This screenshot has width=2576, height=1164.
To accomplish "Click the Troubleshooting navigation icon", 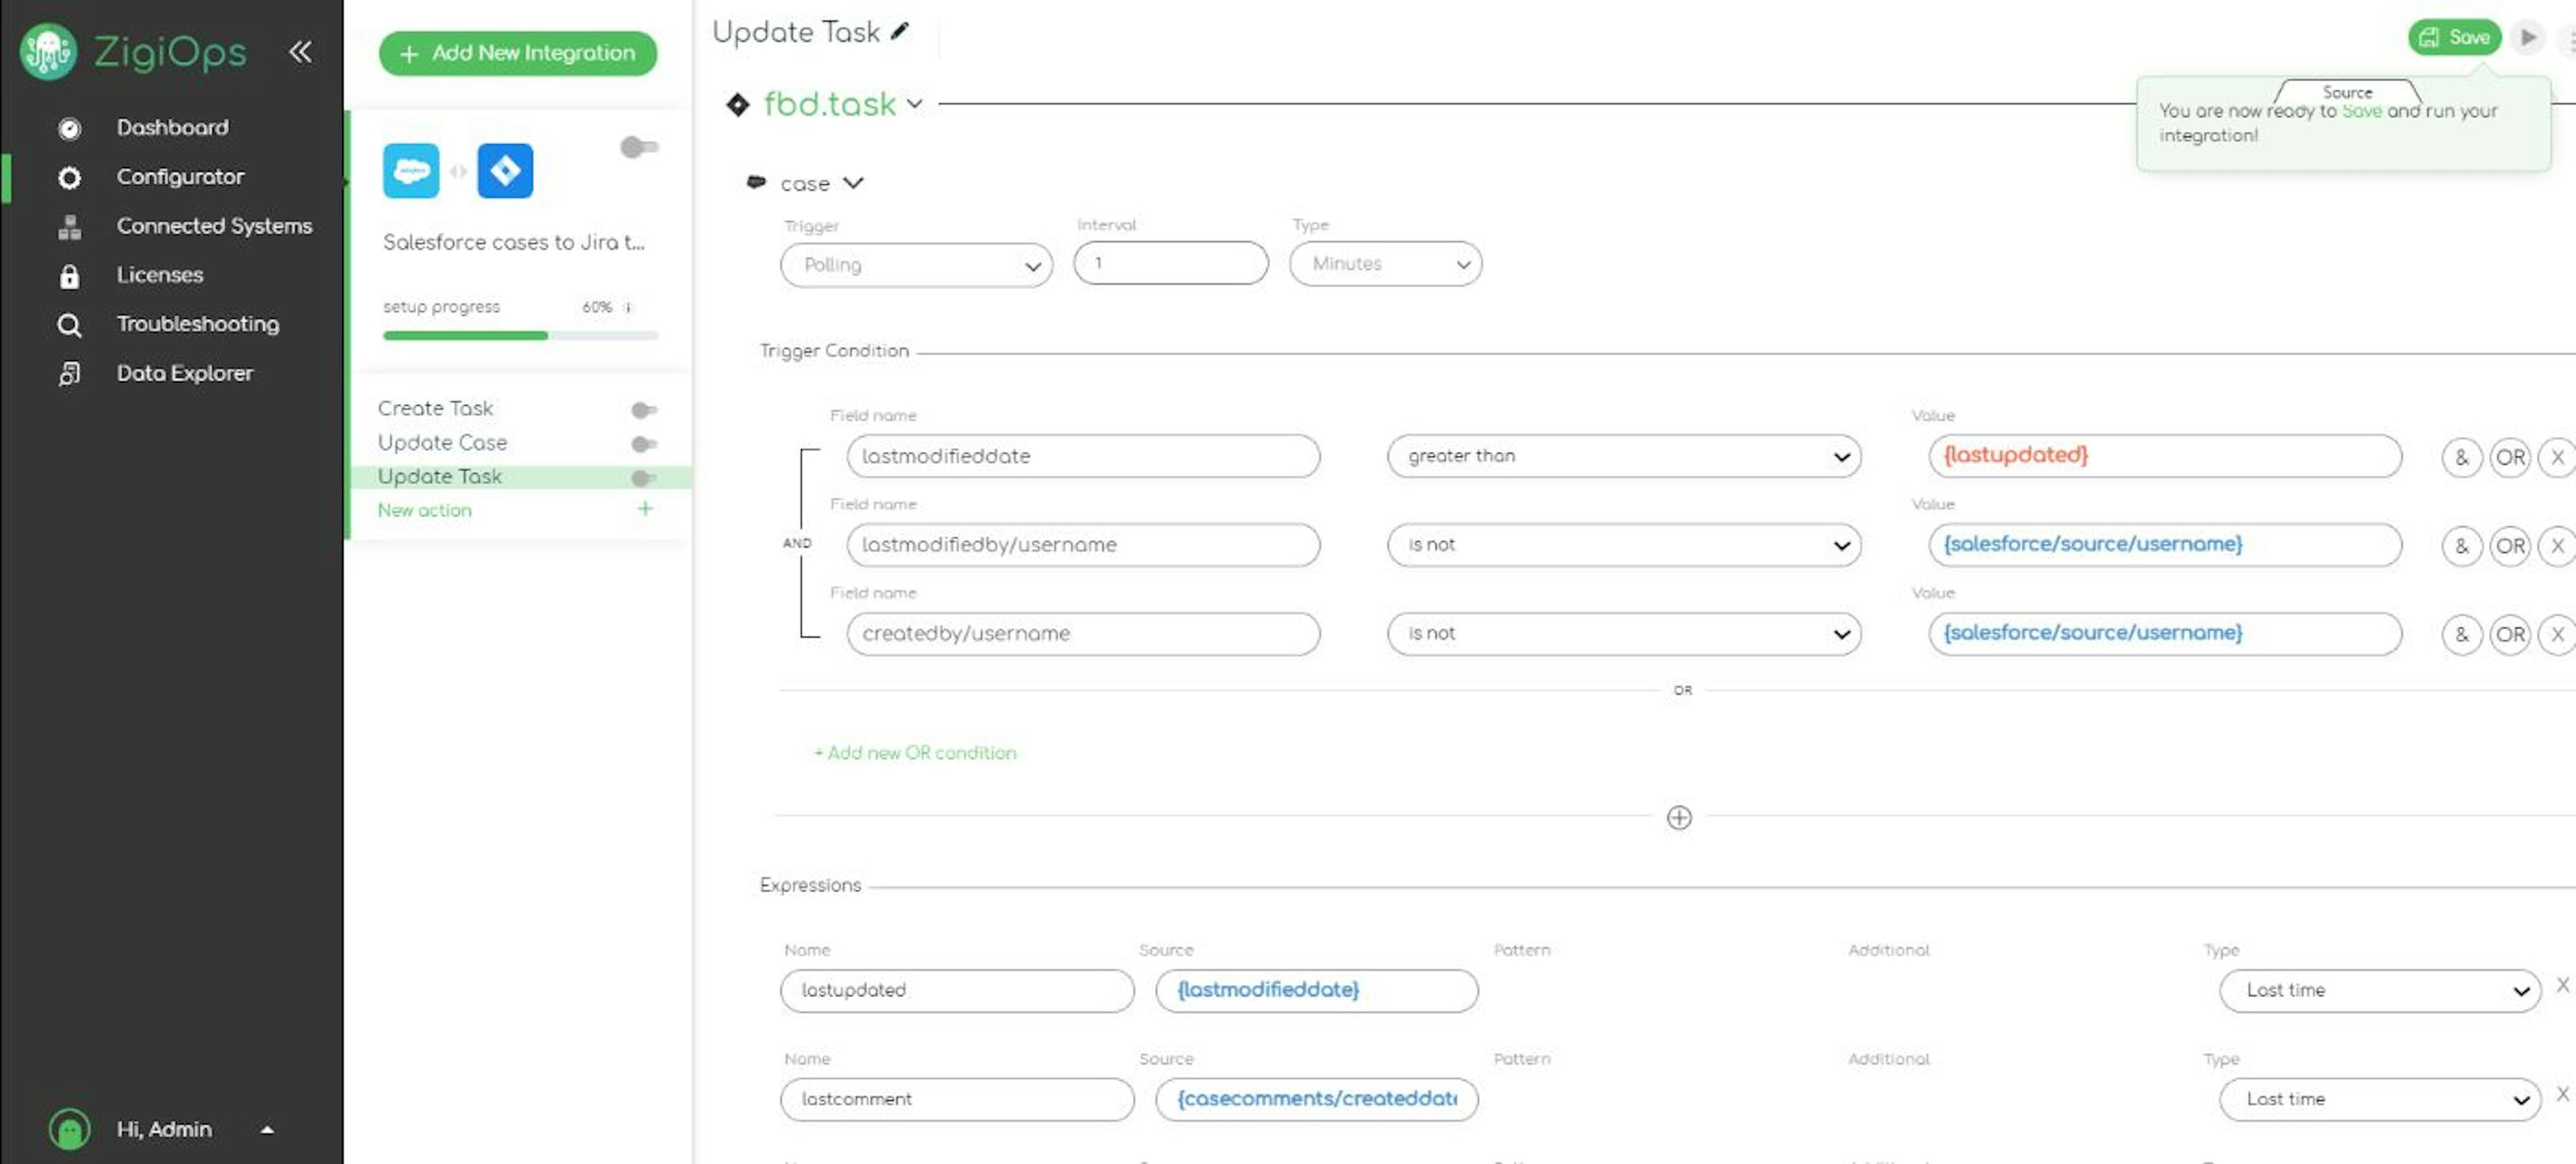I will click(67, 322).
